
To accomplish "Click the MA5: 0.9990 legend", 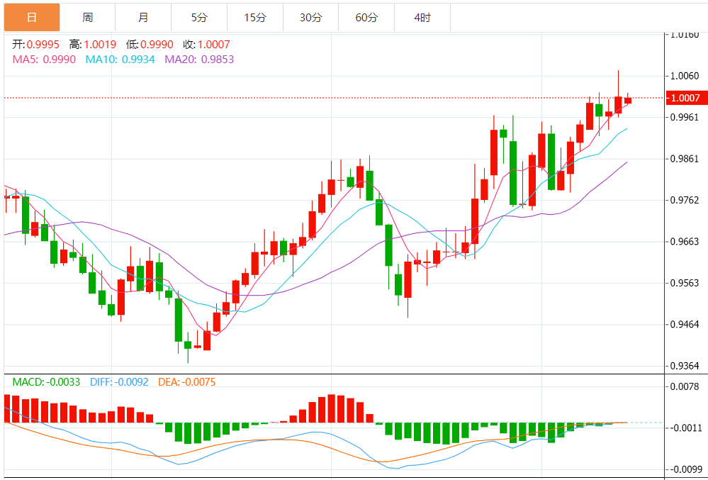I will point(44,60).
